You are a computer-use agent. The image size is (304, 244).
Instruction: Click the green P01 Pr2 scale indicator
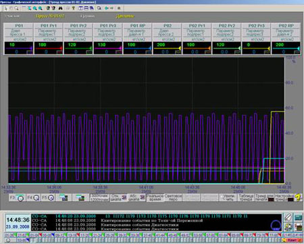[78, 48]
